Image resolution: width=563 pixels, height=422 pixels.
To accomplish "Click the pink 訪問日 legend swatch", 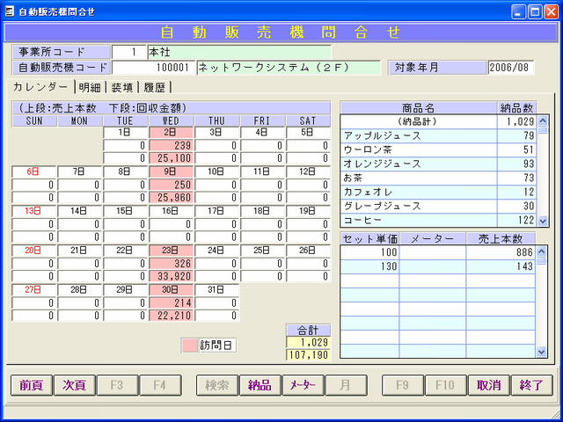I will (190, 346).
